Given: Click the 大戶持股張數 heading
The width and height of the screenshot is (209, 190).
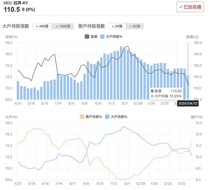Looking at the screenshot, I should 16,26.
